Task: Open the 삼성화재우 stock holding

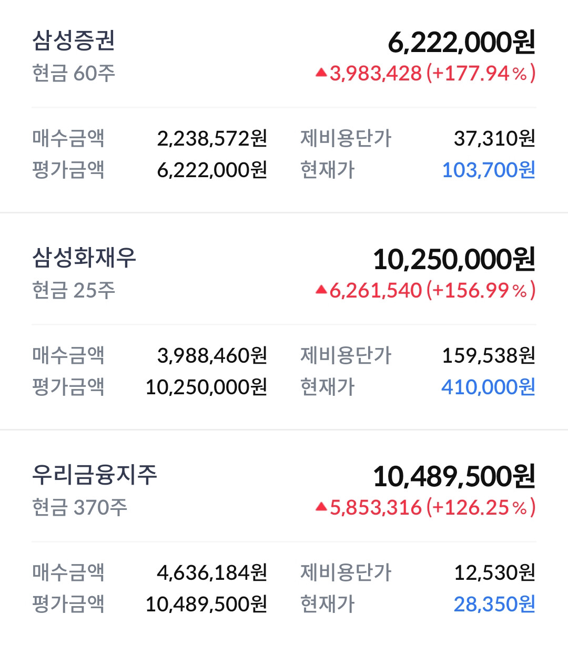Action: pyautogui.click(x=284, y=321)
